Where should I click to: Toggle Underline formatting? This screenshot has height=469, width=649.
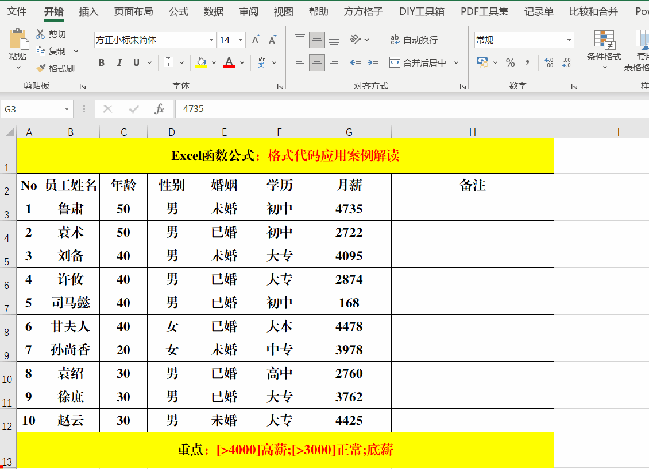coord(136,62)
